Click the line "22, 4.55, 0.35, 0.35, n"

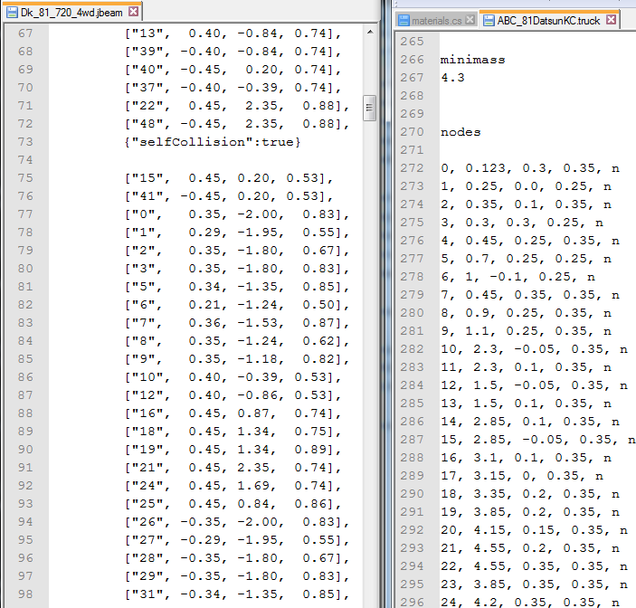[x=534, y=565]
